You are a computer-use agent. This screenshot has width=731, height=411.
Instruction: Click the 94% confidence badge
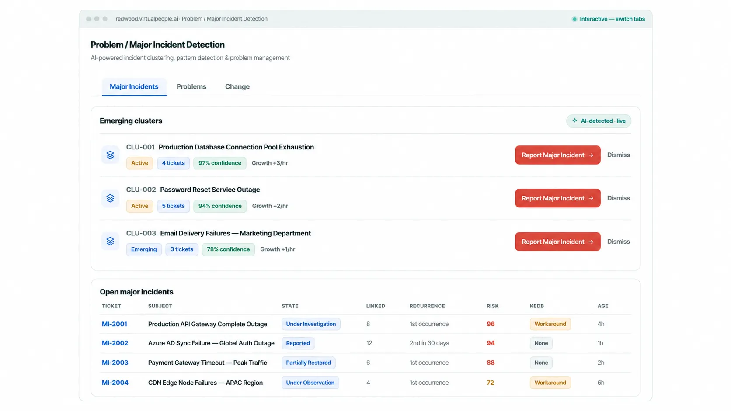(x=220, y=206)
